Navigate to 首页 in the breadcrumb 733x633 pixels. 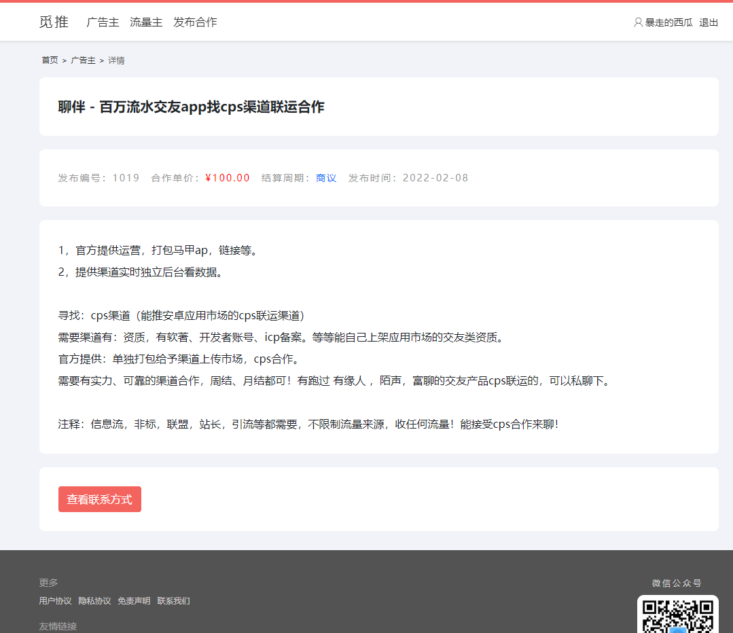(50, 60)
